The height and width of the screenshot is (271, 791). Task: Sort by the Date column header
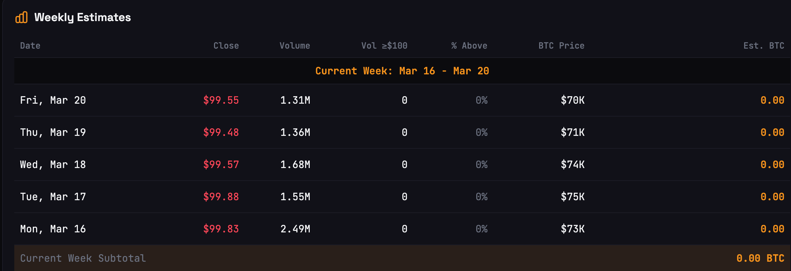[30, 45]
